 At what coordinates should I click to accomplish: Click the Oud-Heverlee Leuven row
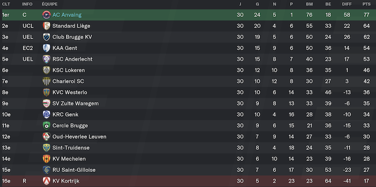pos(188,137)
